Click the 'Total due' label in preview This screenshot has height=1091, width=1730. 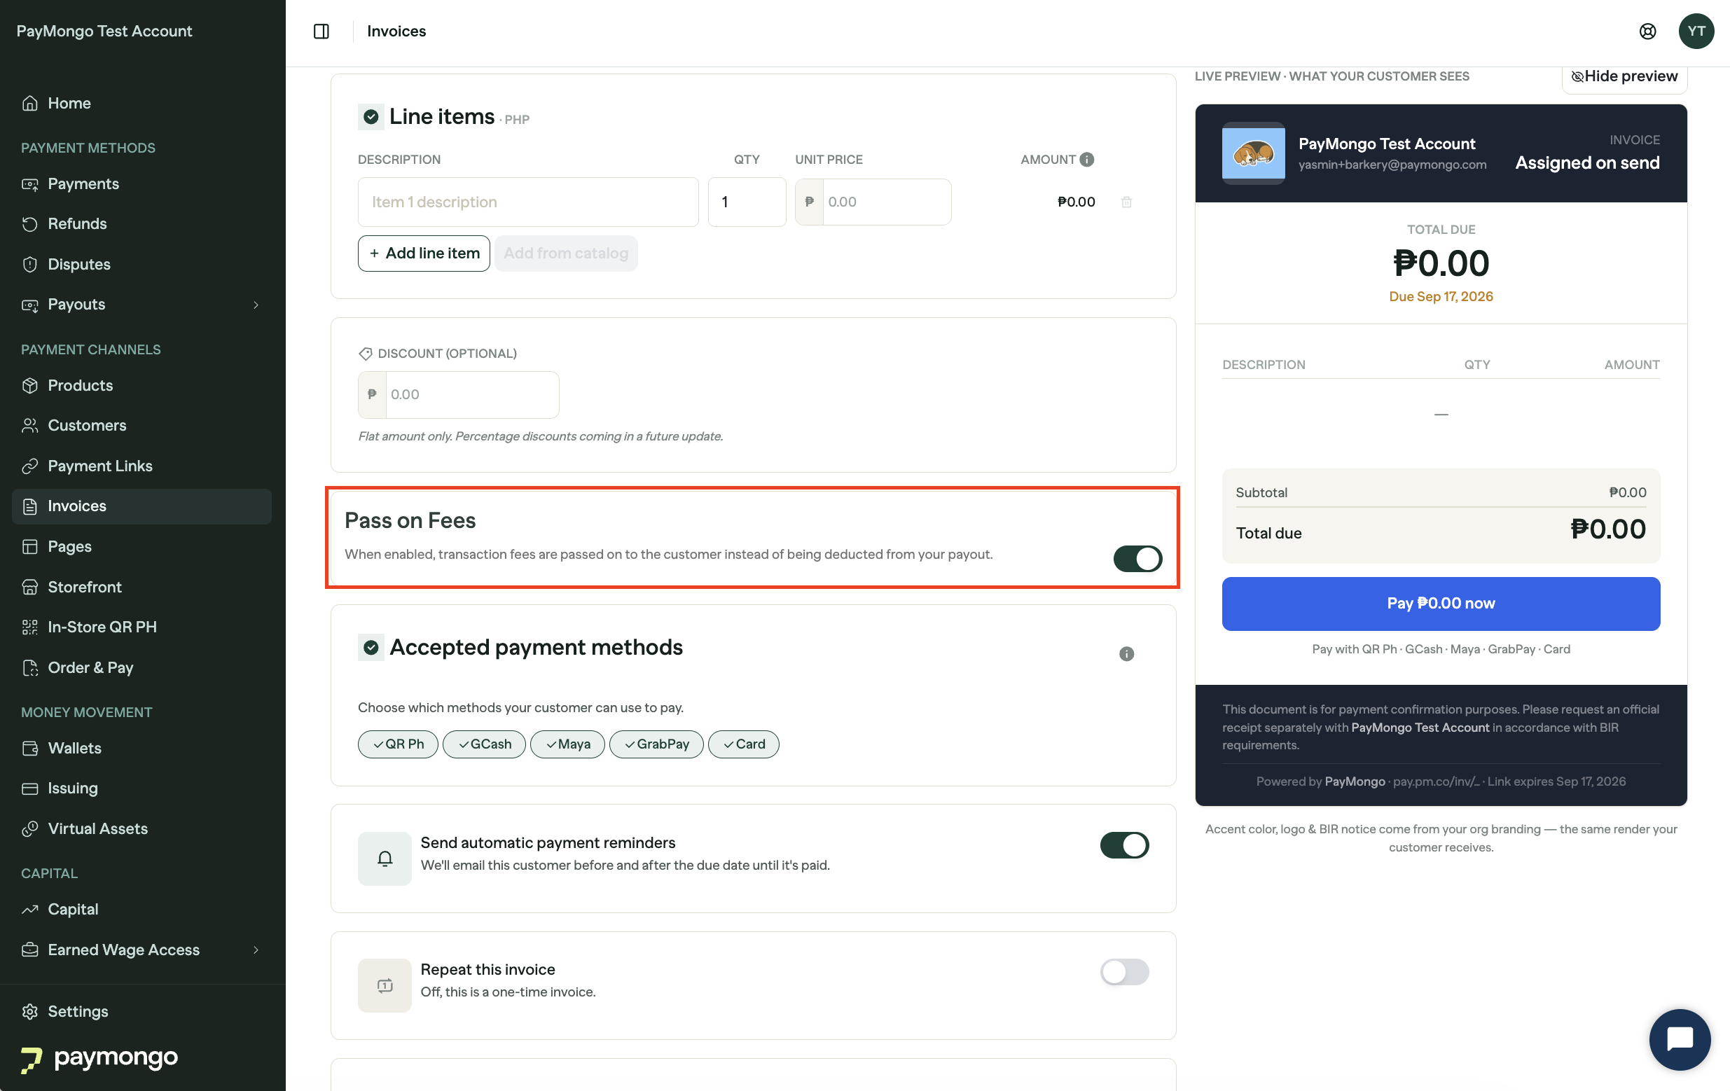[1268, 534]
